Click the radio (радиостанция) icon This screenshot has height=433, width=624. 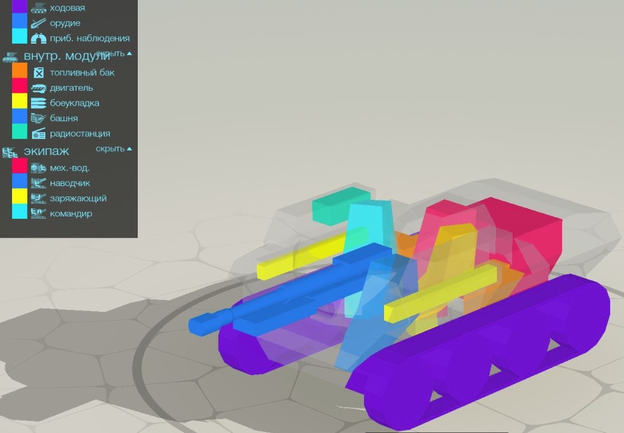tap(38, 133)
